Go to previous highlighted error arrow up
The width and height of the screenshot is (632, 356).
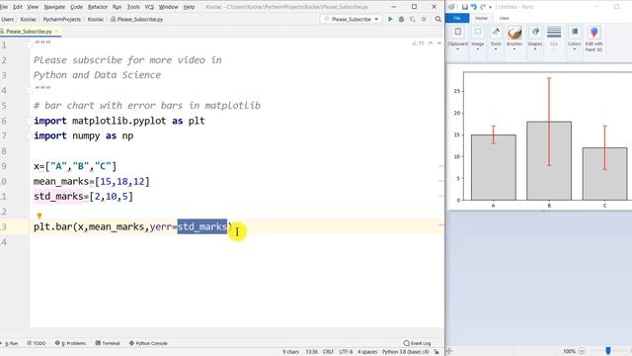coord(431,44)
